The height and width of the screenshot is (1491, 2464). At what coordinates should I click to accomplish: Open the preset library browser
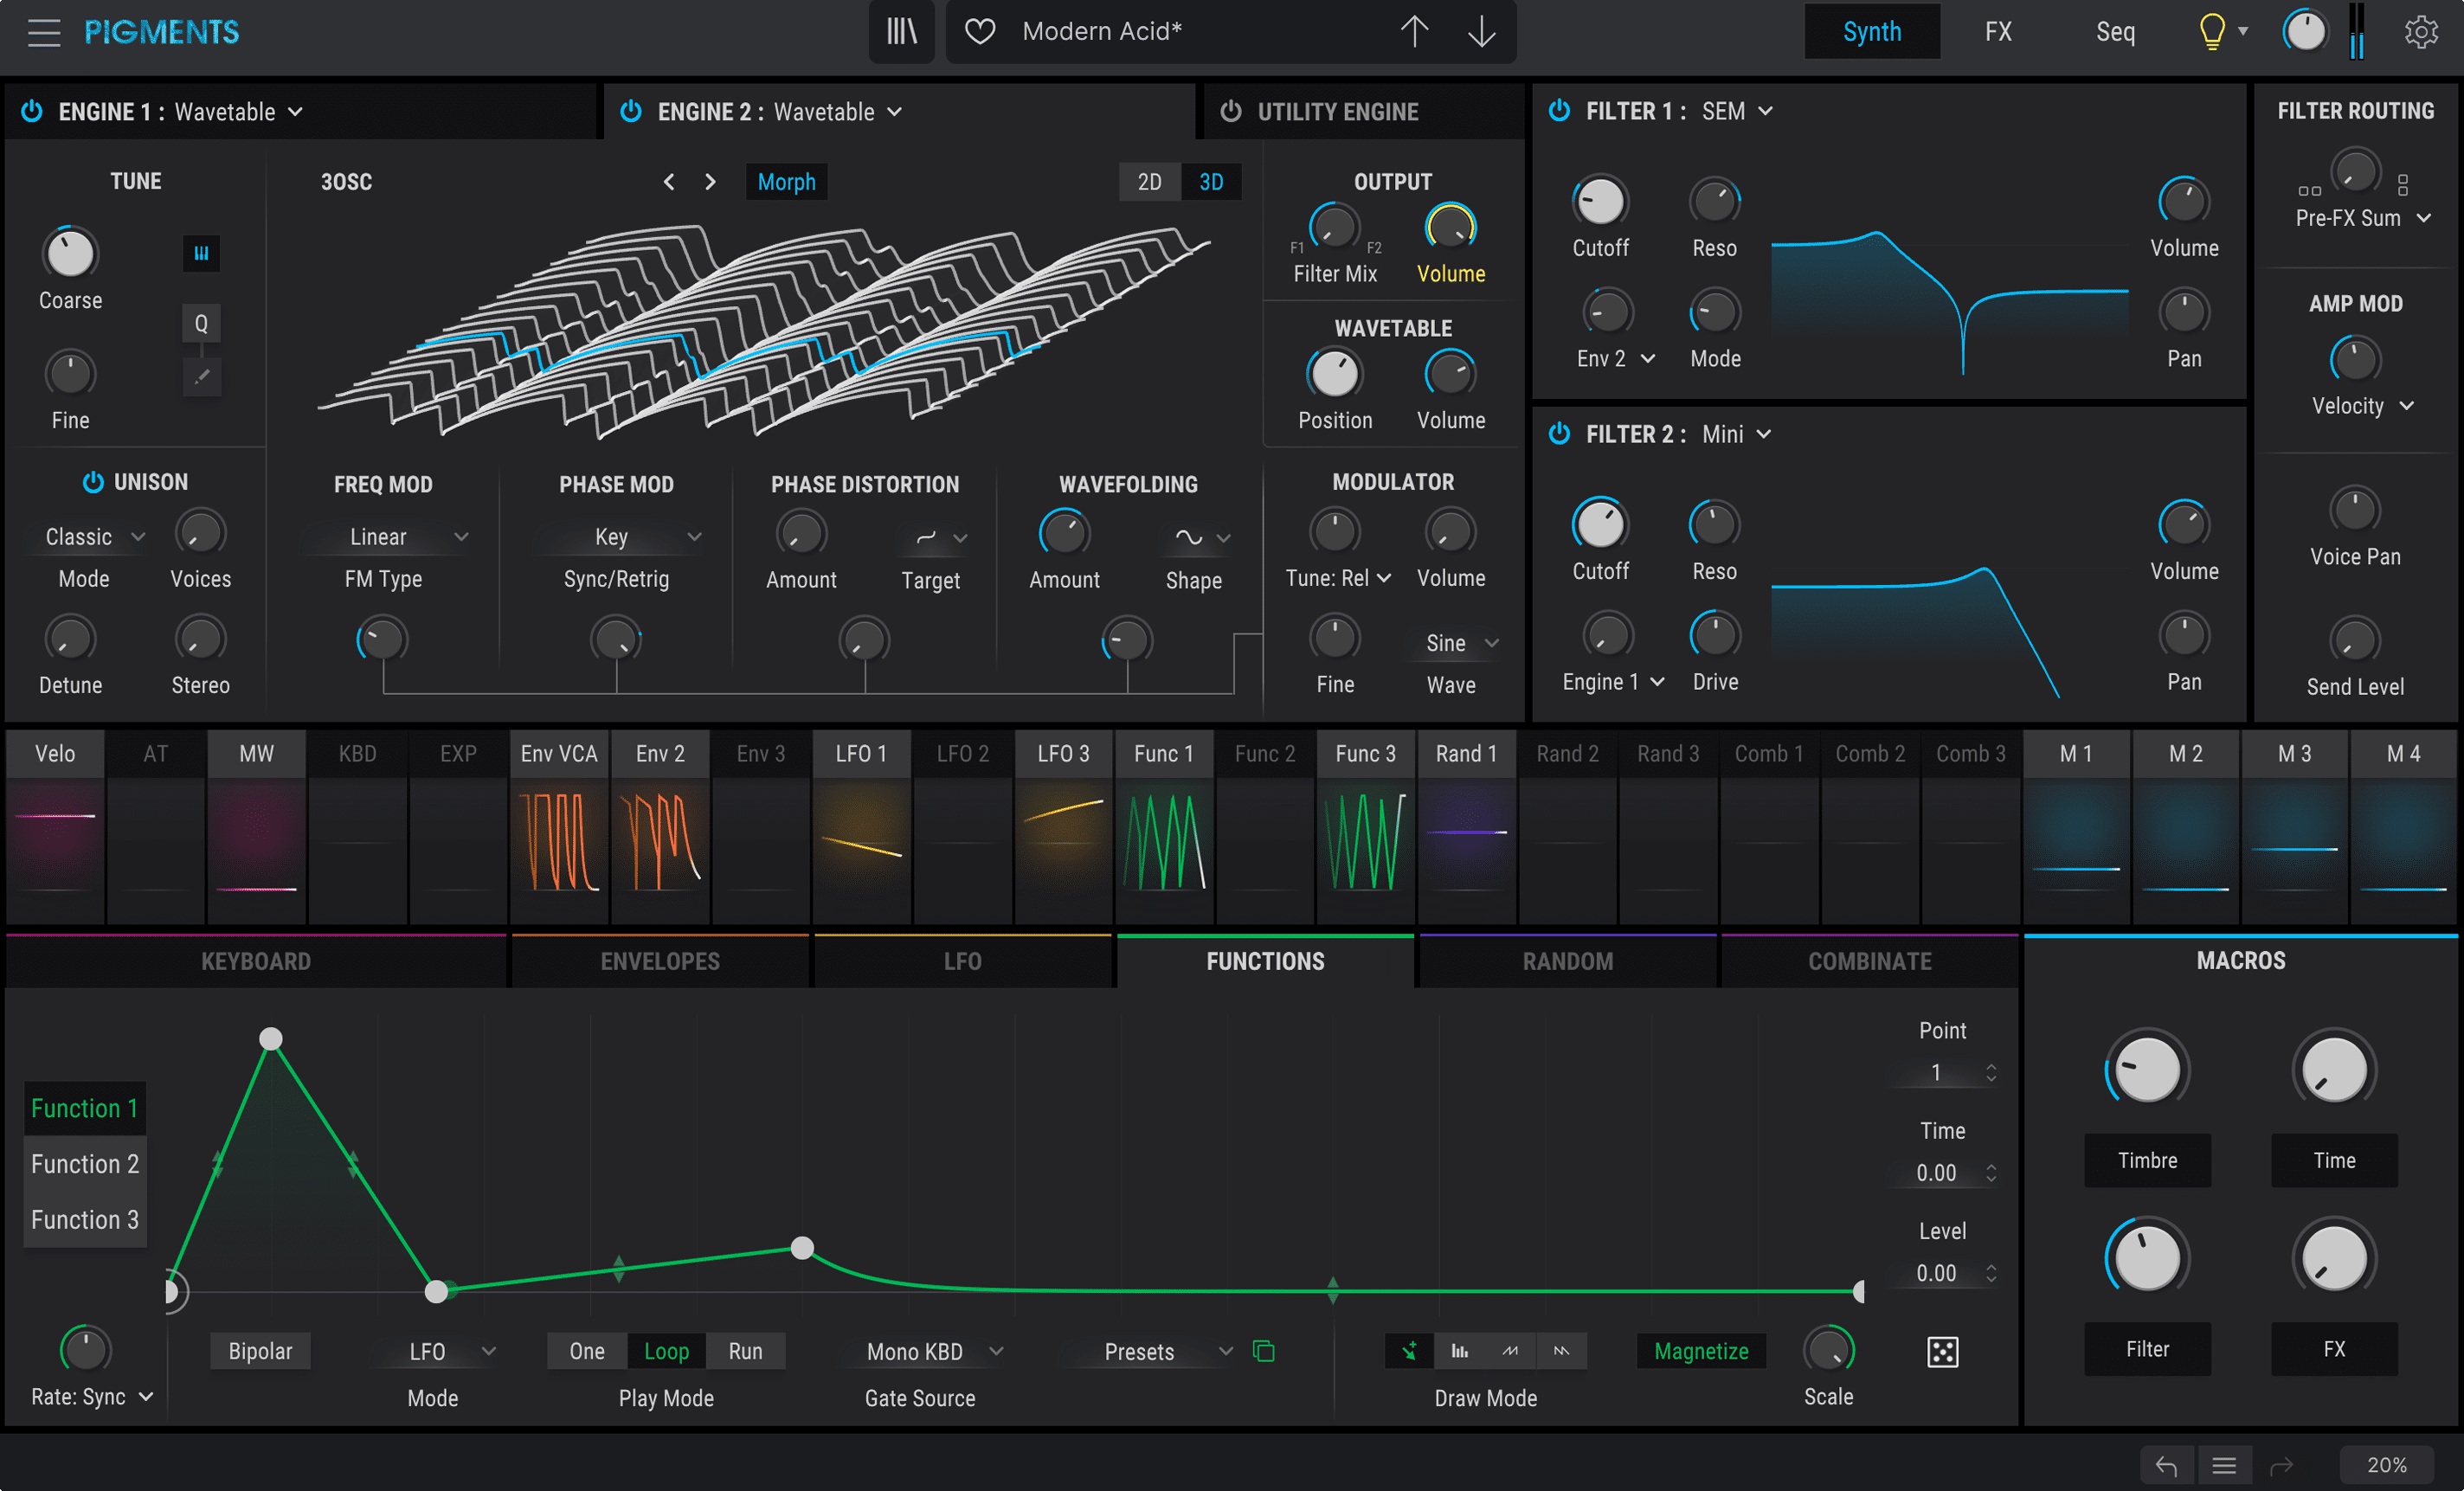901,32
